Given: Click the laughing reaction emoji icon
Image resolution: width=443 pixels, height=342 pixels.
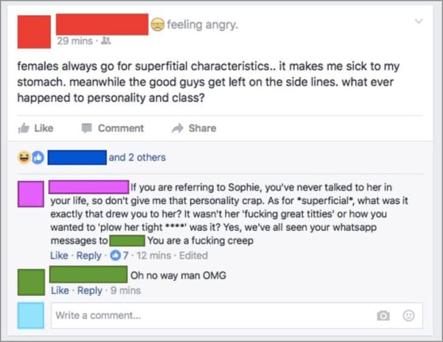Looking at the screenshot, I should point(25,158).
